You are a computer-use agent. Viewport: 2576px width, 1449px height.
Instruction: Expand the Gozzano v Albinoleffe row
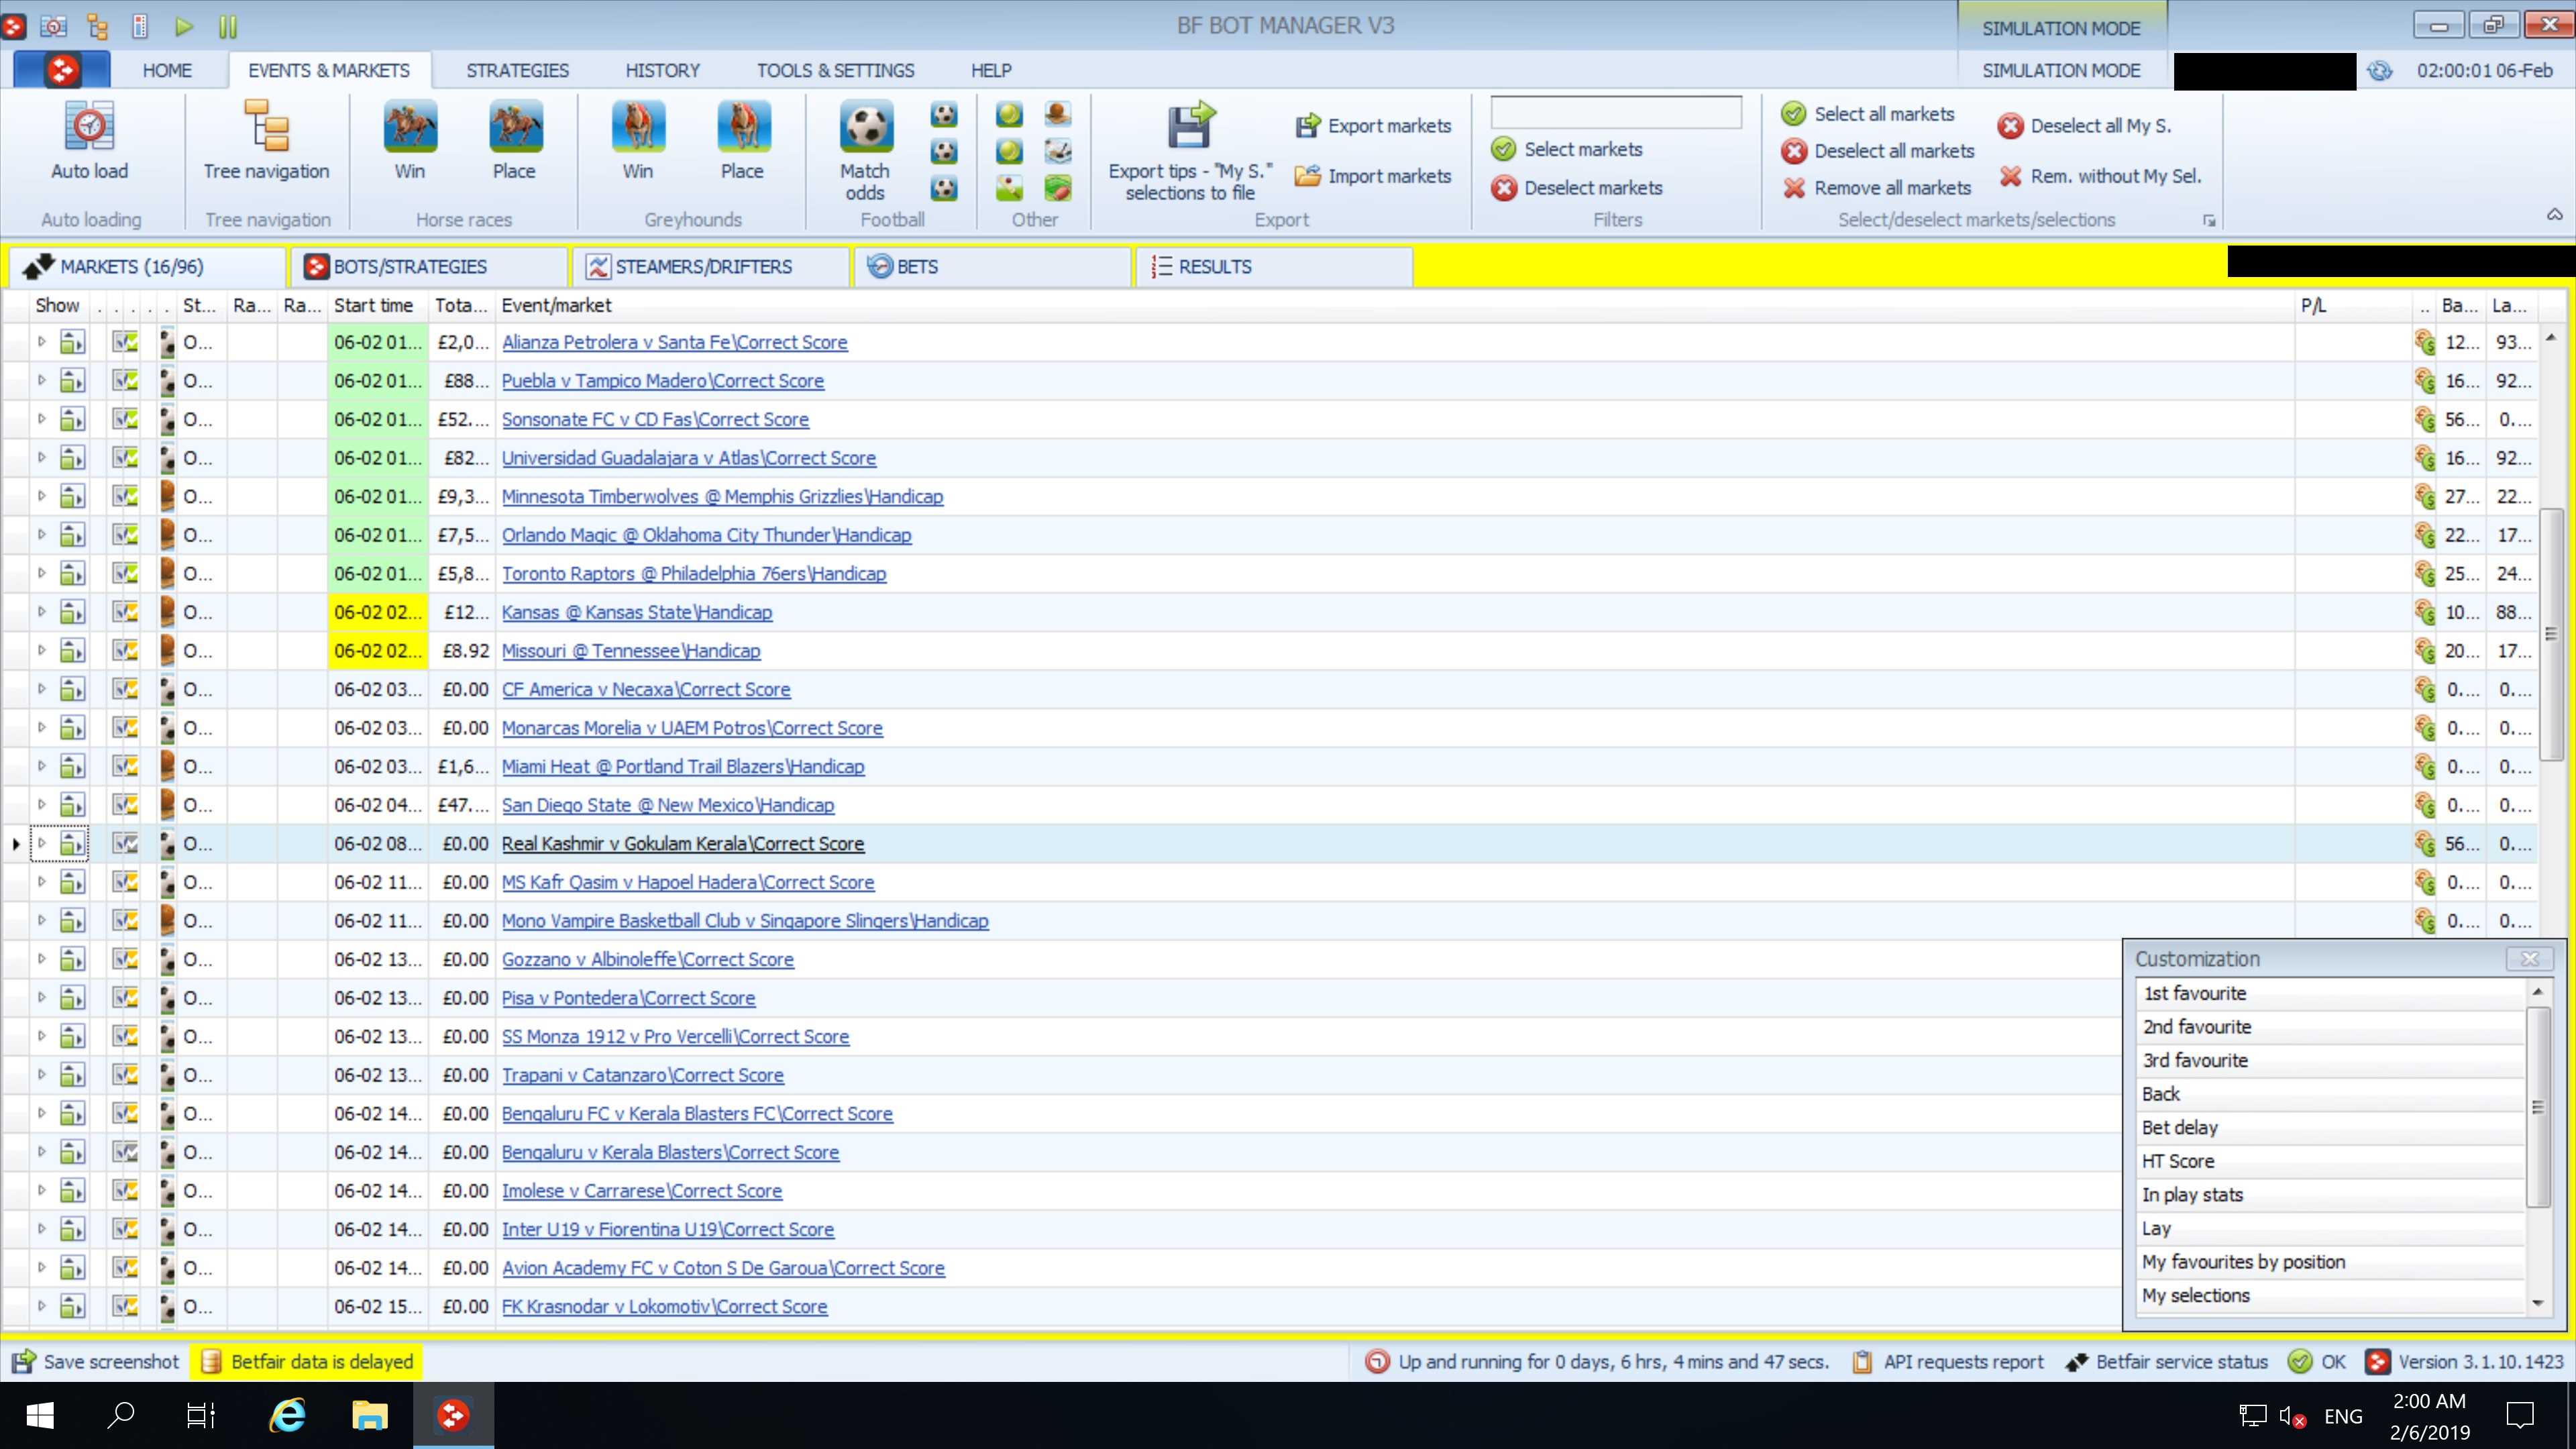pos(41,959)
